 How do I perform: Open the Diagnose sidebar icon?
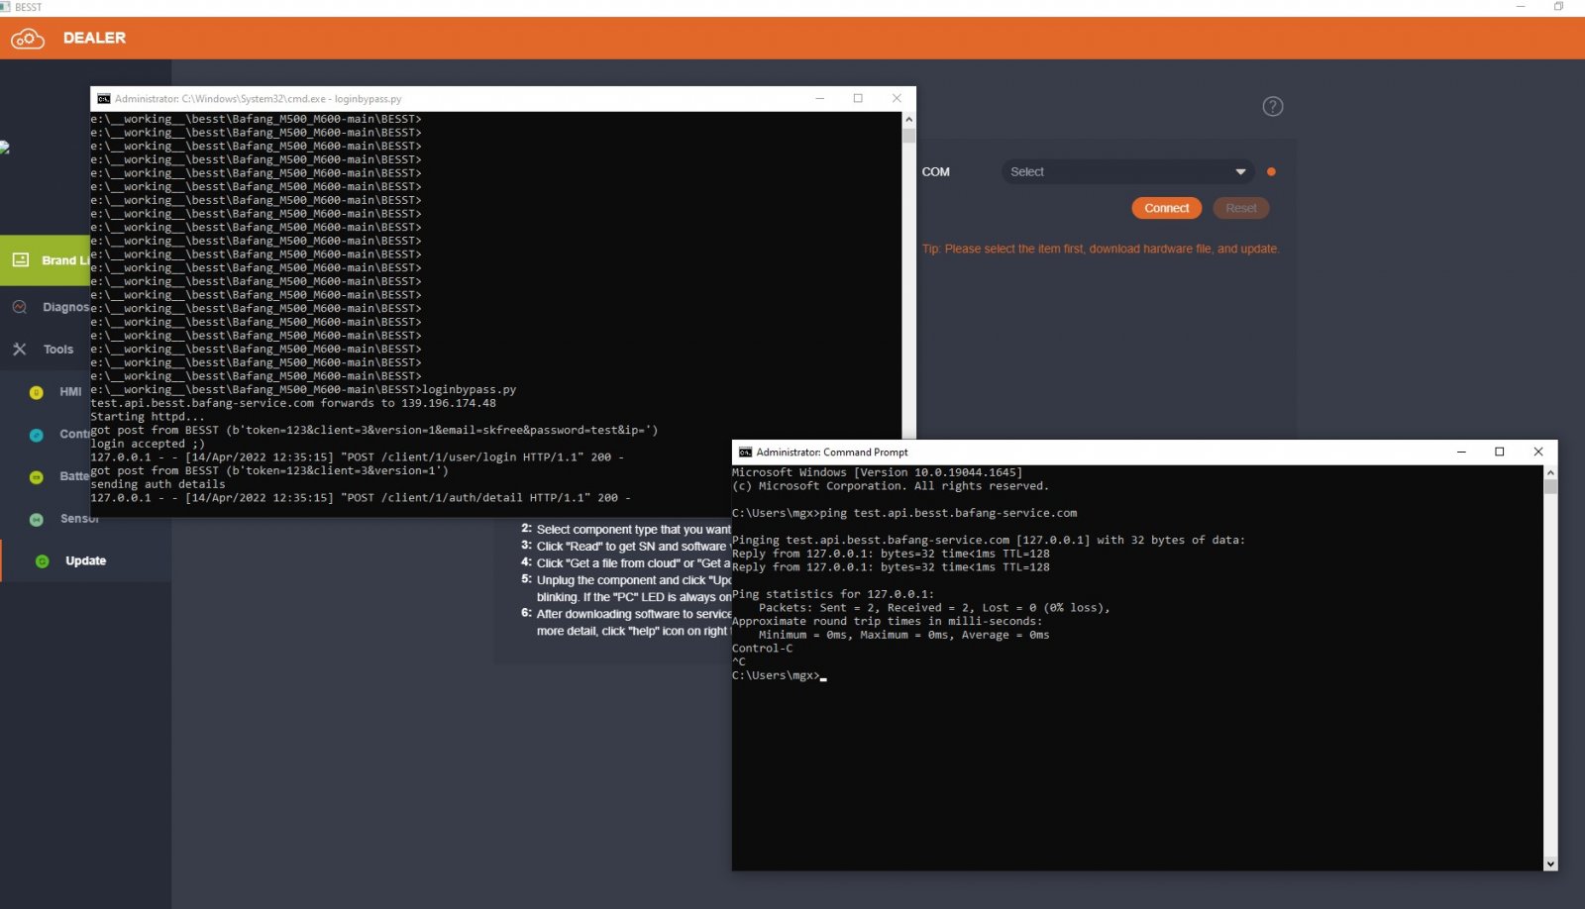[20, 307]
